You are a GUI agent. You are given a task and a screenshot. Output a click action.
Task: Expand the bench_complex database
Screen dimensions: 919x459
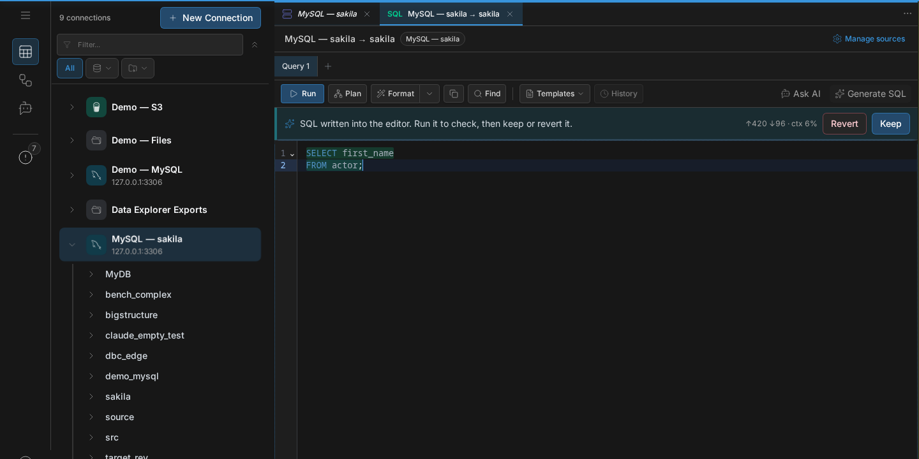(91, 295)
